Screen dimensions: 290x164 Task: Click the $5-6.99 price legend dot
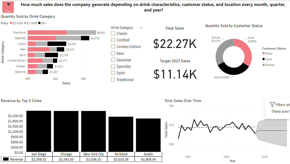pos(11,23)
